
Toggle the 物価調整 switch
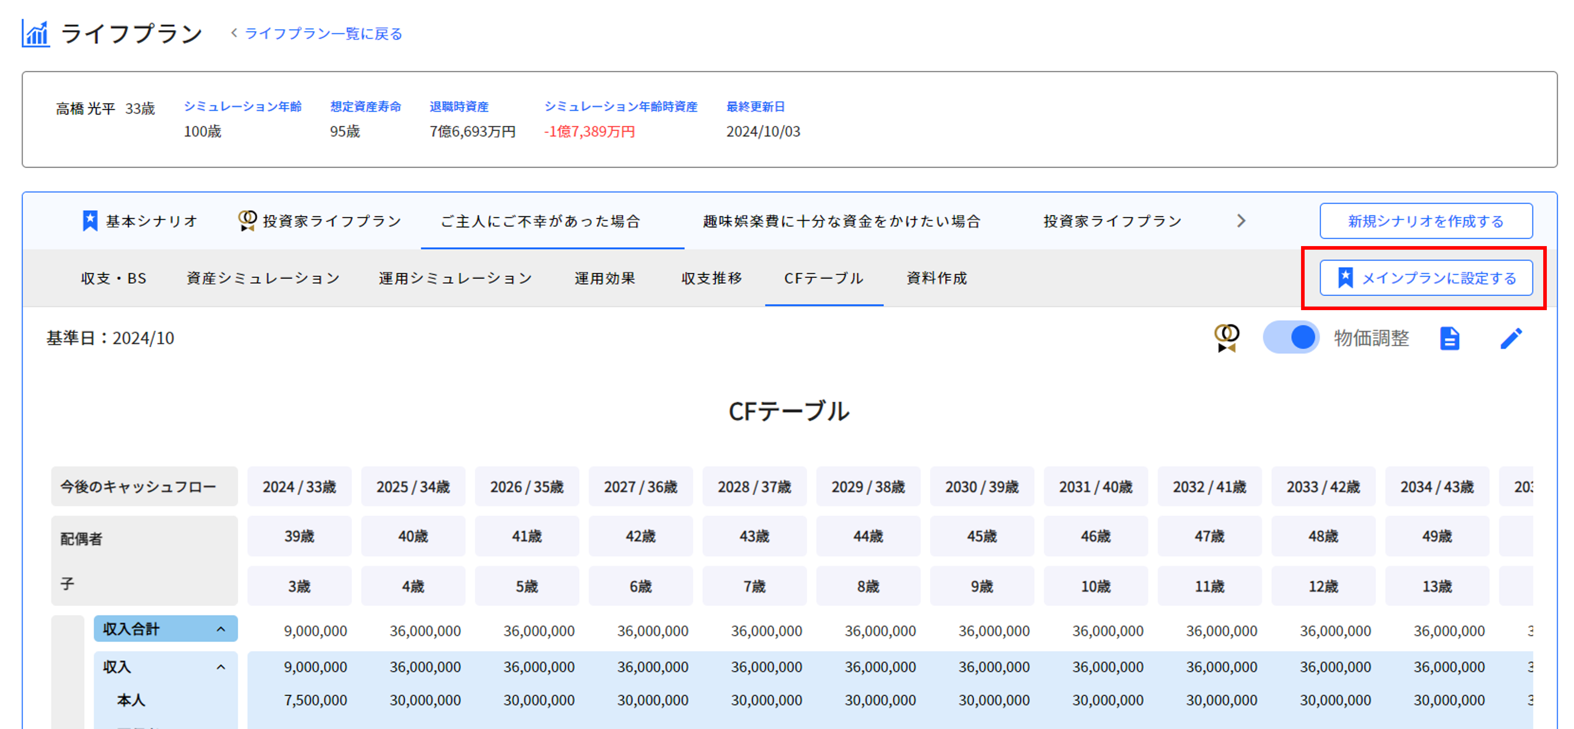pos(1290,338)
